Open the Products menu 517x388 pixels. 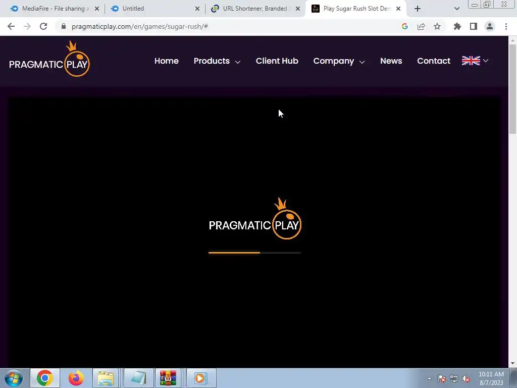point(212,61)
